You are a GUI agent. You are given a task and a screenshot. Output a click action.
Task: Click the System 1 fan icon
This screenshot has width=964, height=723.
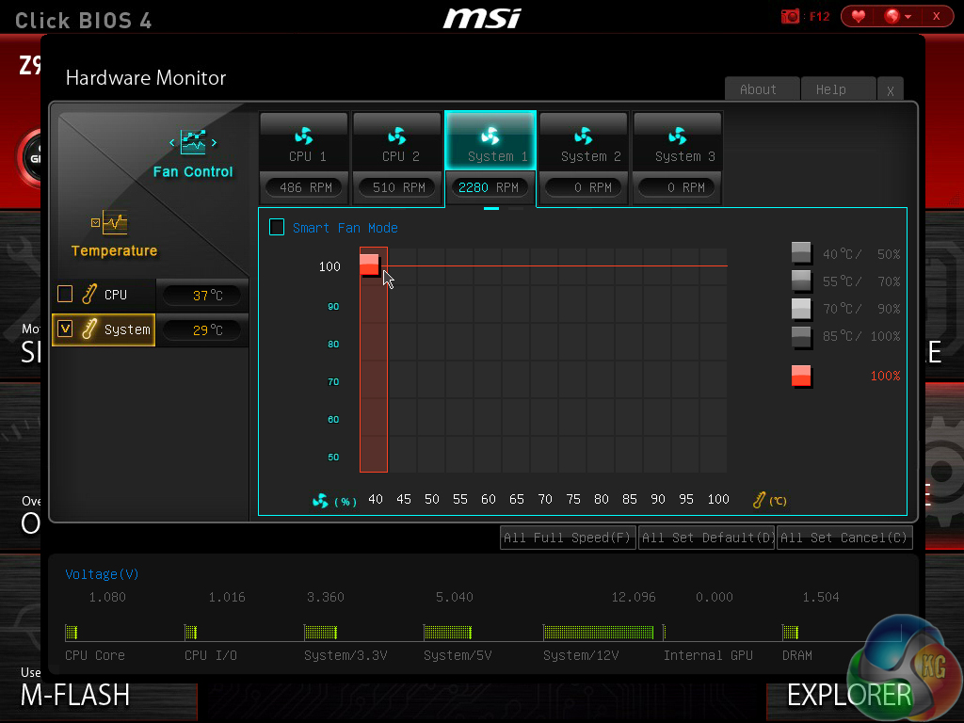coord(490,136)
